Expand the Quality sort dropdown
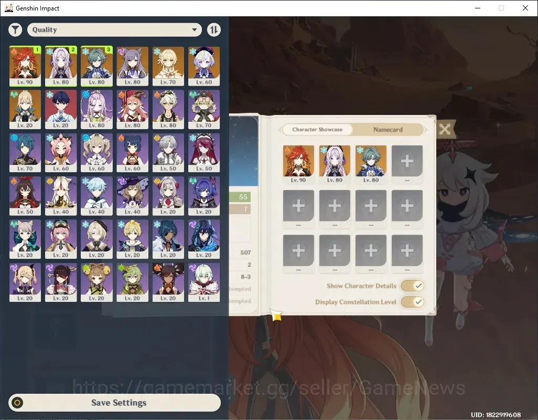This screenshot has height=420, width=538. (x=114, y=30)
